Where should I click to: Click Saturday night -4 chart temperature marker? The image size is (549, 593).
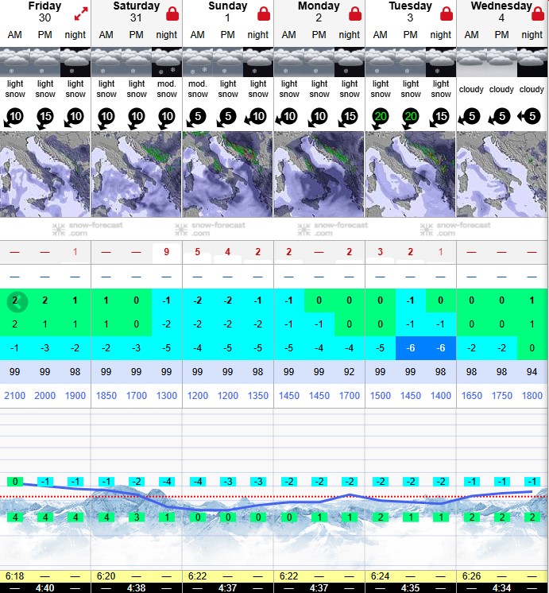click(167, 482)
